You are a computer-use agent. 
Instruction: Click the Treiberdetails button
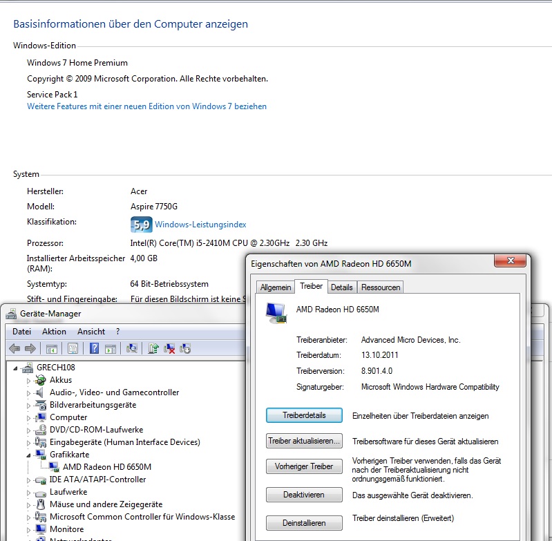[304, 415]
